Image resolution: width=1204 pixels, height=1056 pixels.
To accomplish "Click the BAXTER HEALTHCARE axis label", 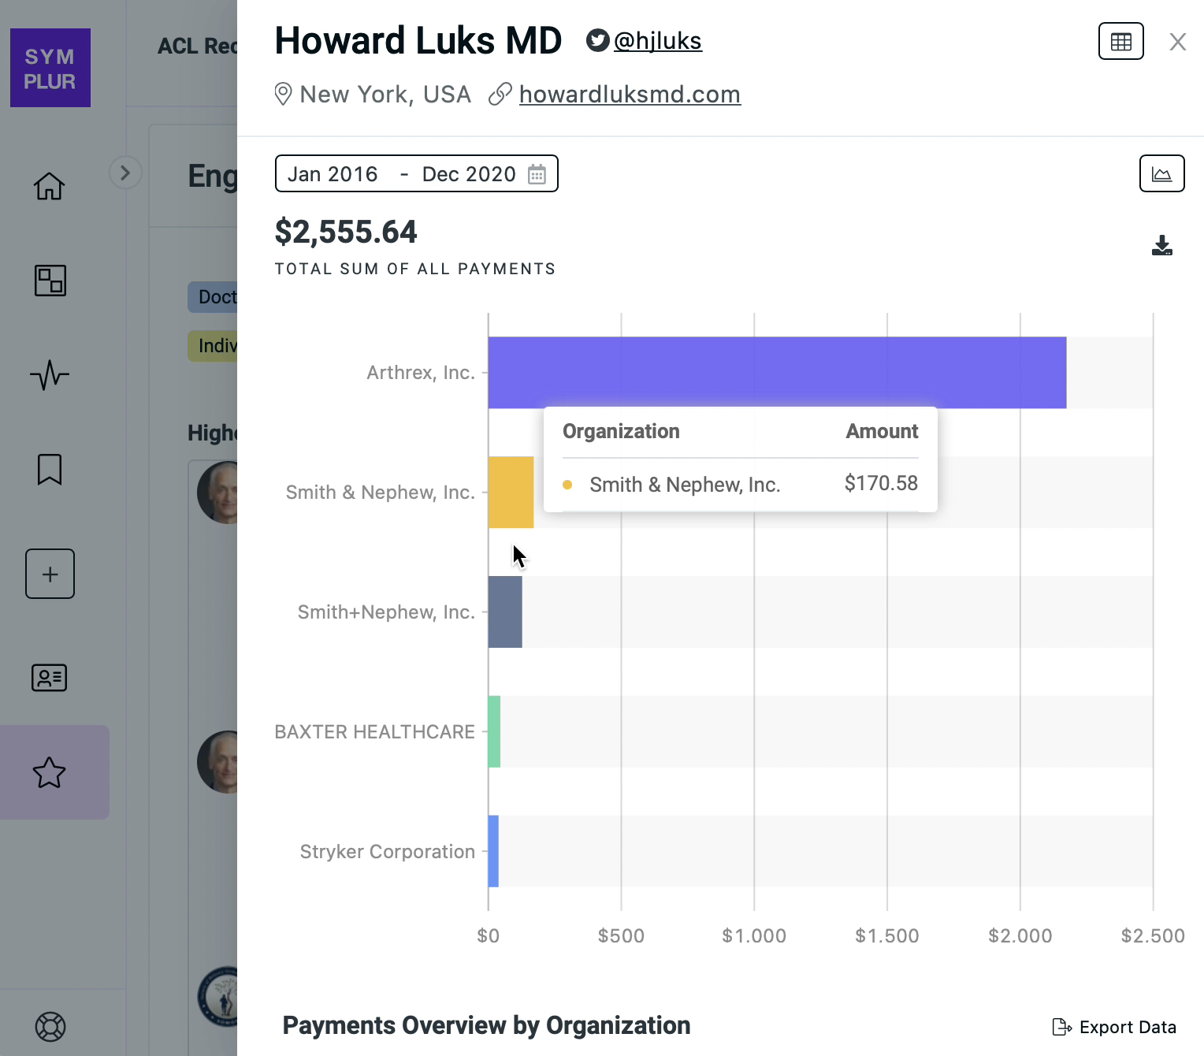I will (375, 732).
